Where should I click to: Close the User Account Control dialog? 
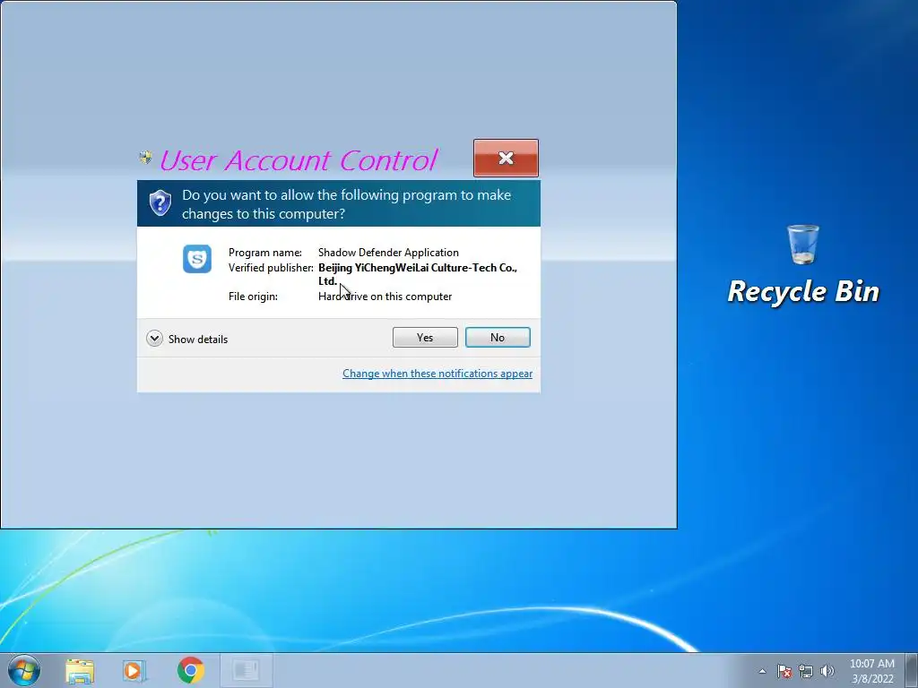click(506, 158)
